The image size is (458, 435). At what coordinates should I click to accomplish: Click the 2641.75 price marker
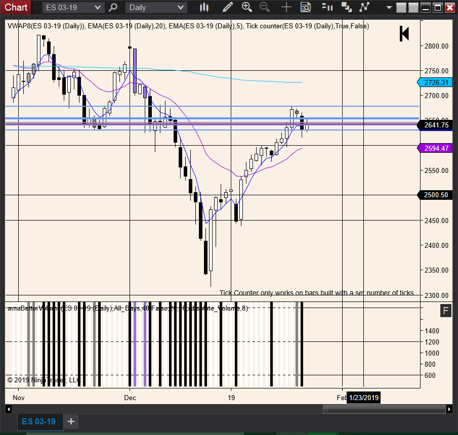(x=435, y=125)
